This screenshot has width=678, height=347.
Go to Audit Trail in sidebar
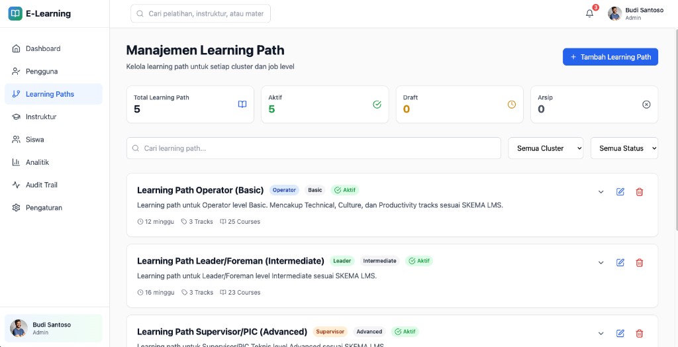54,185
